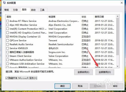Screen dimensions: 126x92
Task: Select Sogou.com Inc. manufacturer cell
Action: (57, 52)
